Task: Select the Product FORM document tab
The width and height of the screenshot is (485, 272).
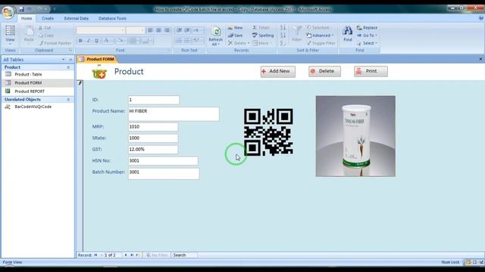Action: pos(97,59)
